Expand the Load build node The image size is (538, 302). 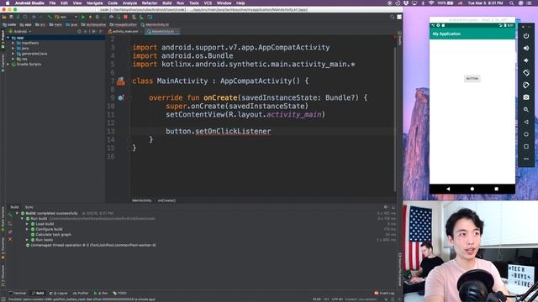27,224
